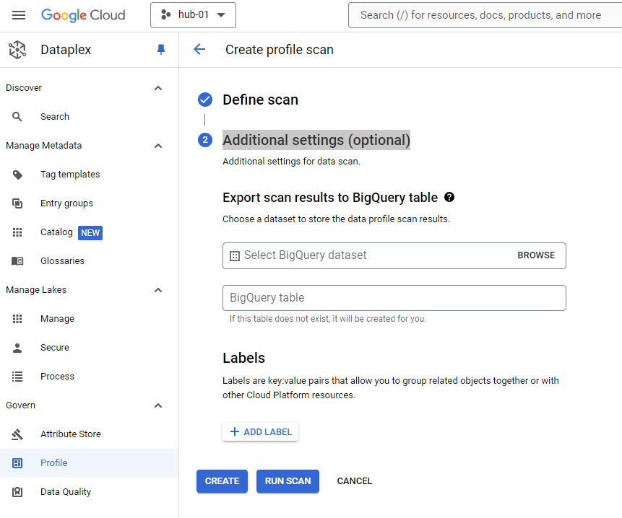The image size is (622, 518).
Task: Collapse the Manage Lakes section
Action: [158, 290]
